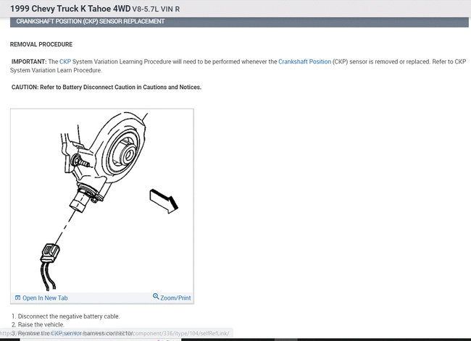Screen dimensions: 471x341
Task: Click the Battery Disconnect Caution text line
Action: point(107,87)
